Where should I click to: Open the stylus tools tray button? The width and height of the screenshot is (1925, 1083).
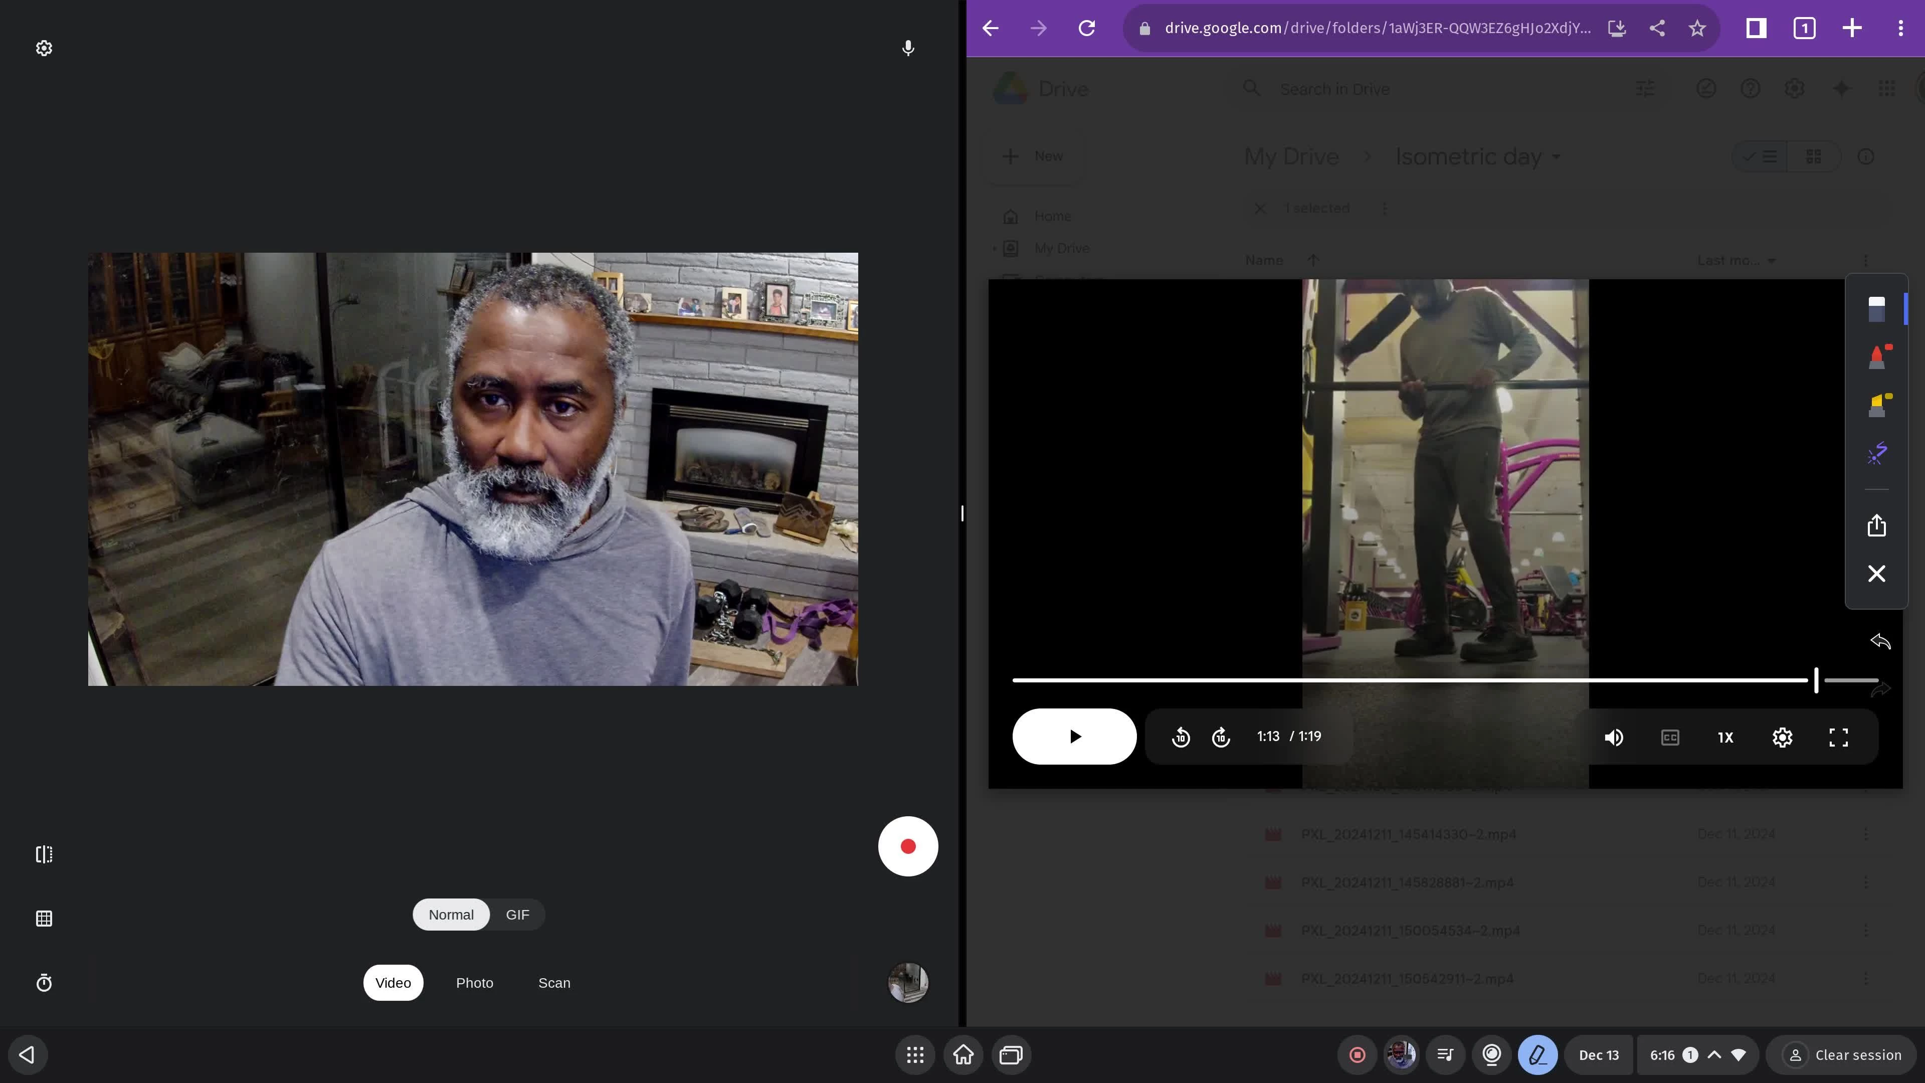click(x=1537, y=1054)
